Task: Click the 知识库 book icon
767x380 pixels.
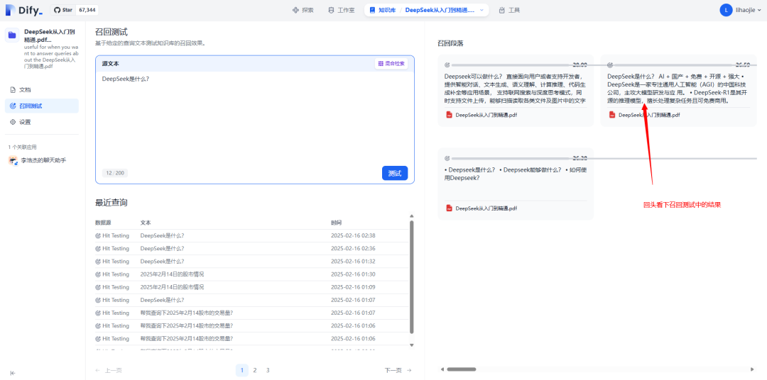Action: point(372,10)
